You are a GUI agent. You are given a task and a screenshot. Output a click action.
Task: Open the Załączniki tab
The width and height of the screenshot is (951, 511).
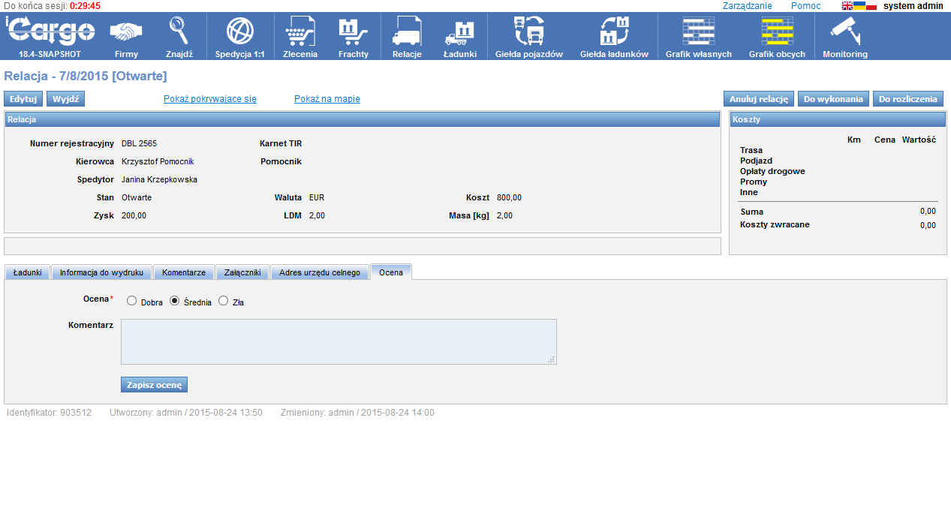[x=242, y=272]
